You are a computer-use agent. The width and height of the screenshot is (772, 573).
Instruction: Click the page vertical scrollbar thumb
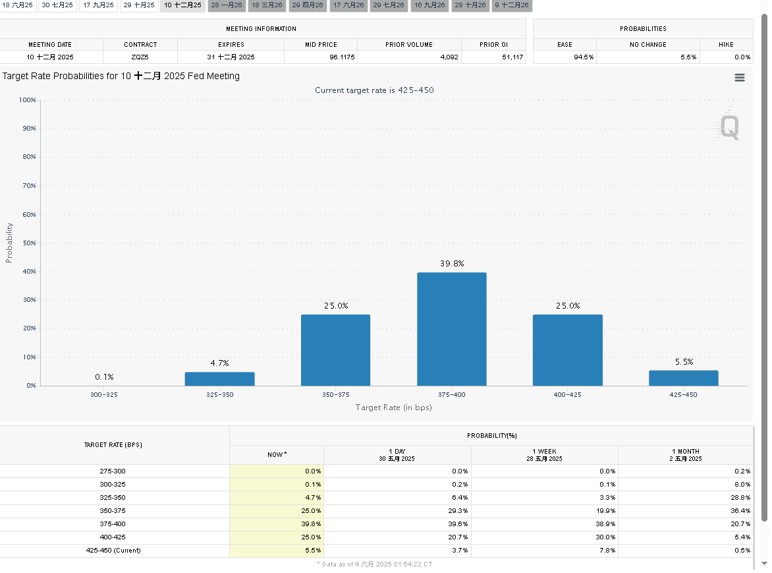point(764,268)
